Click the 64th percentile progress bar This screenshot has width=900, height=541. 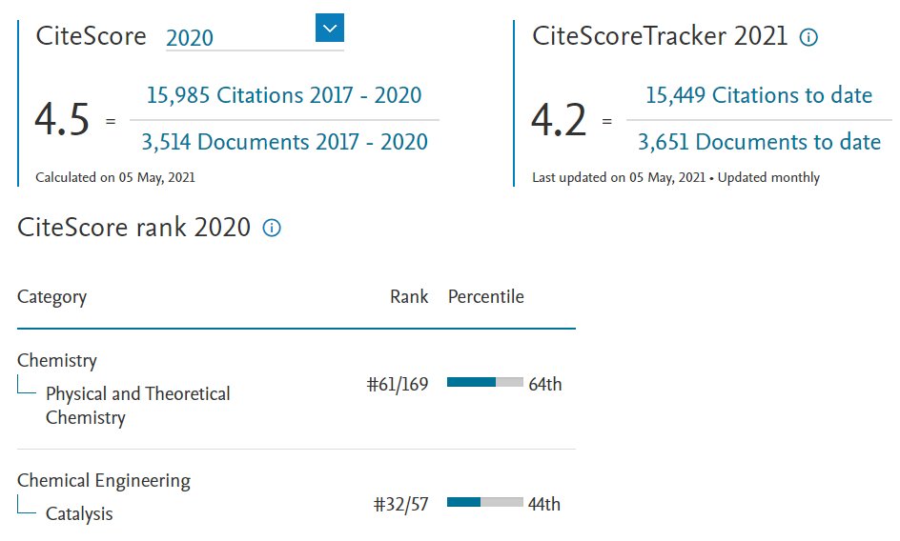[485, 382]
